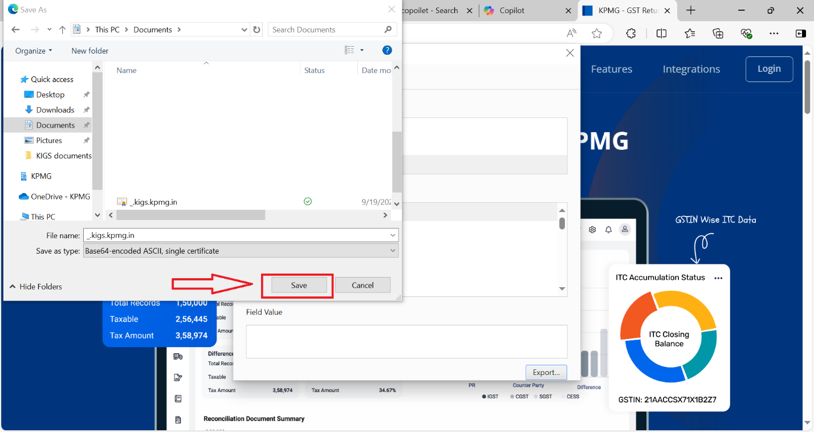The image size is (814, 432).
Task: Click the Read aloud icon in address bar
Action: (572, 34)
